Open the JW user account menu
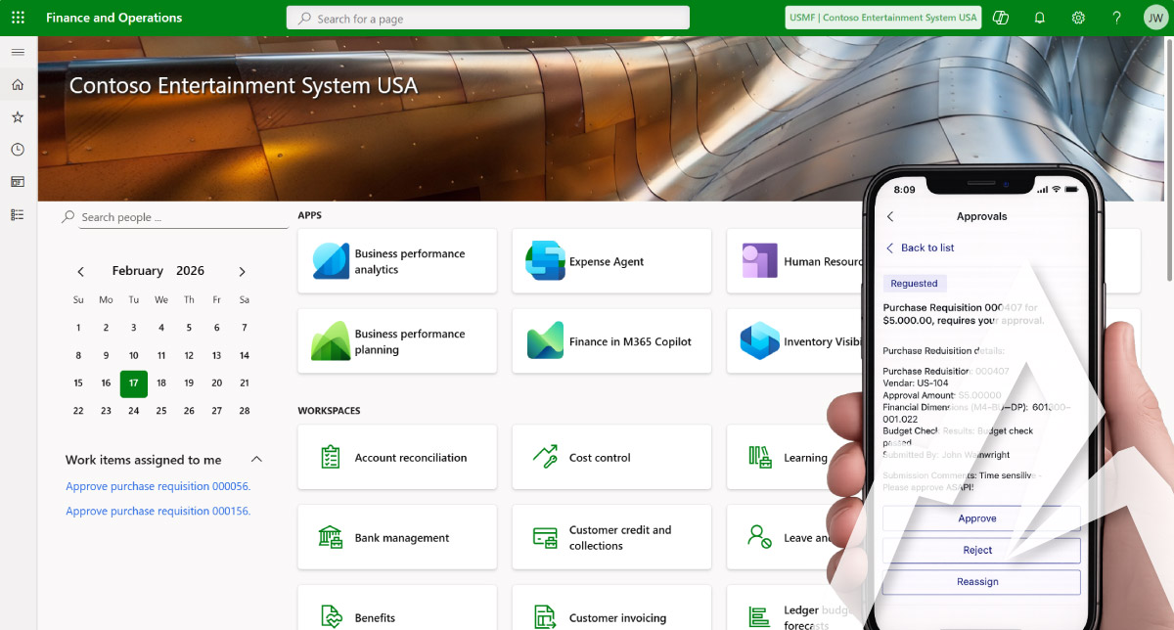The width and height of the screenshot is (1174, 630). pyautogui.click(x=1155, y=17)
